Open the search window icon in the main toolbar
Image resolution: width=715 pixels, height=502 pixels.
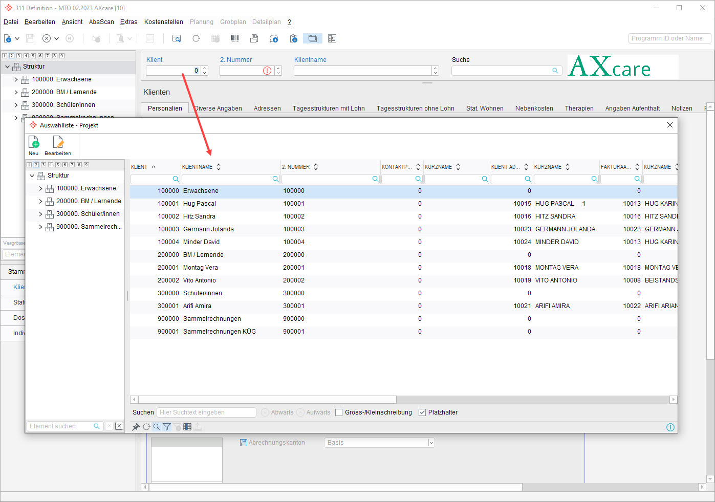[177, 38]
